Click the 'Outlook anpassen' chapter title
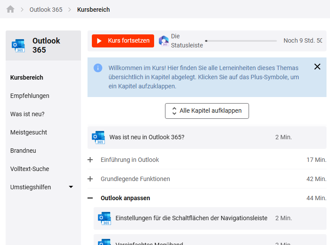Viewport: 330px width, 245px height. point(125,198)
